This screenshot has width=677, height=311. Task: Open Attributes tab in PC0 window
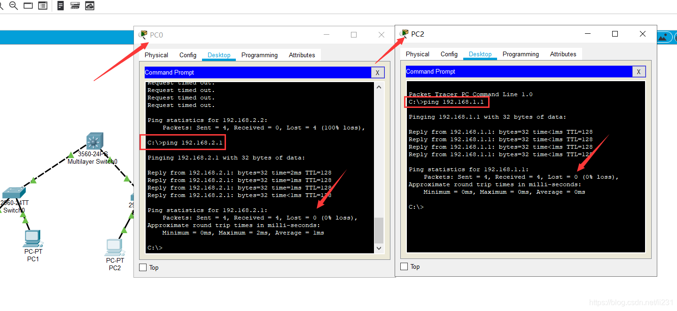tap(302, 55)
